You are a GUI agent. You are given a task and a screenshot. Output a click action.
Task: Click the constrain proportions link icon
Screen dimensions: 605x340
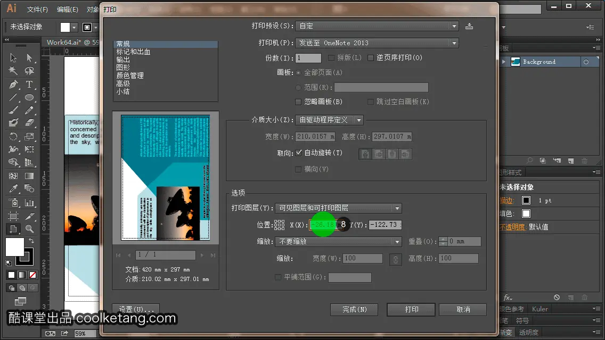(x=396, y=260)
